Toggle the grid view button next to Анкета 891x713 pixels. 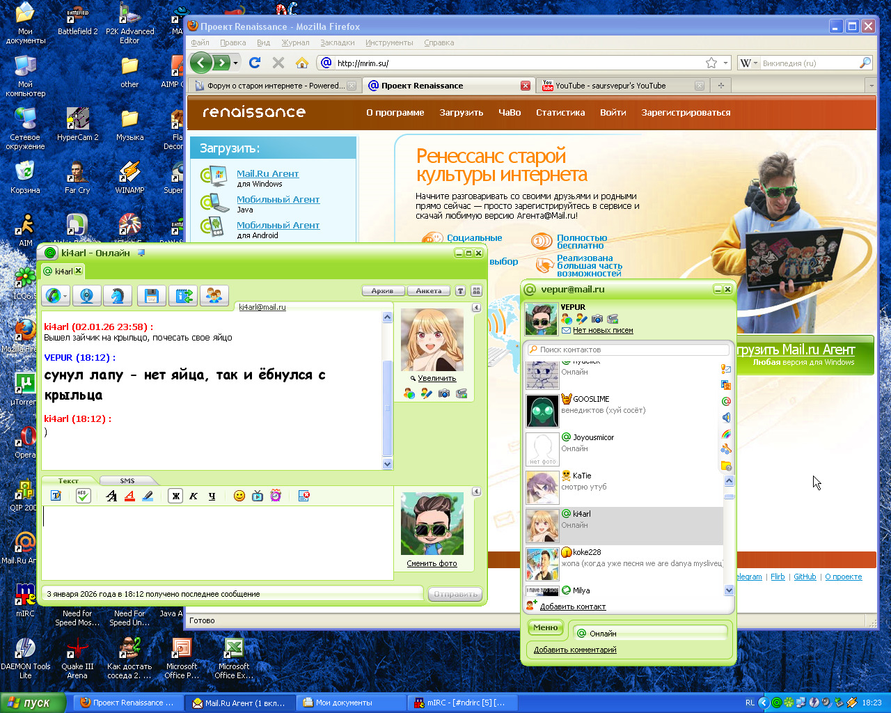pyautogui.click(x=476, y=291)
